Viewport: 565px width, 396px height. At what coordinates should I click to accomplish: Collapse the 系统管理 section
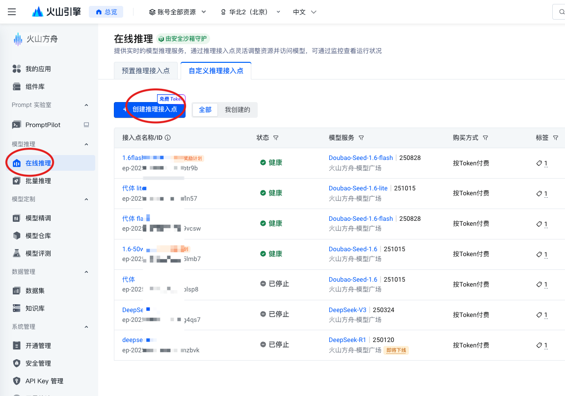(x=86, y=327)
